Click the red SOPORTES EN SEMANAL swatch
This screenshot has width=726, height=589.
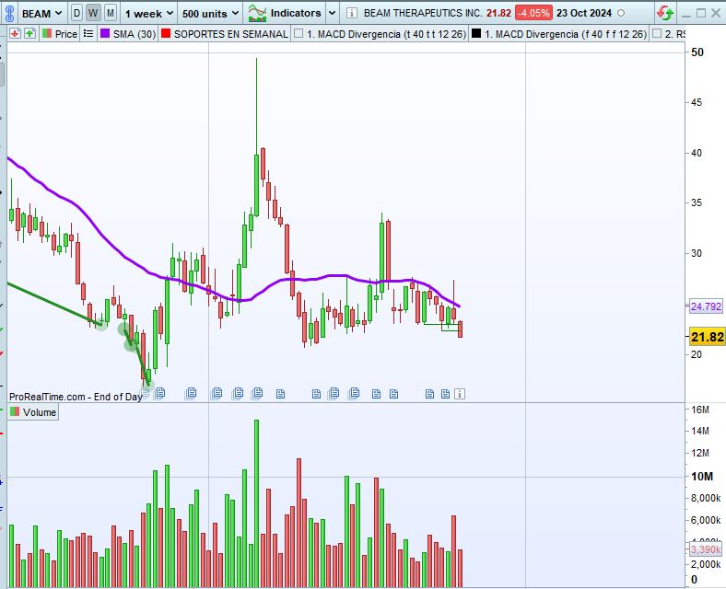tap(166, 33)
